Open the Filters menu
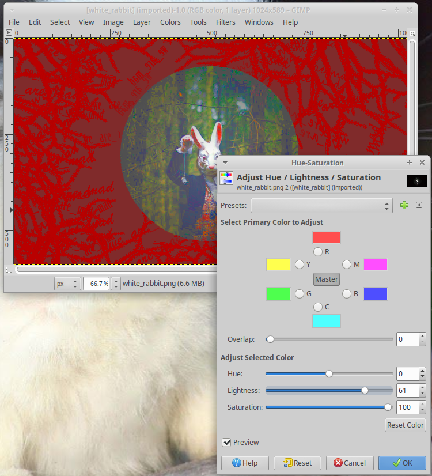 coord(225,22)
